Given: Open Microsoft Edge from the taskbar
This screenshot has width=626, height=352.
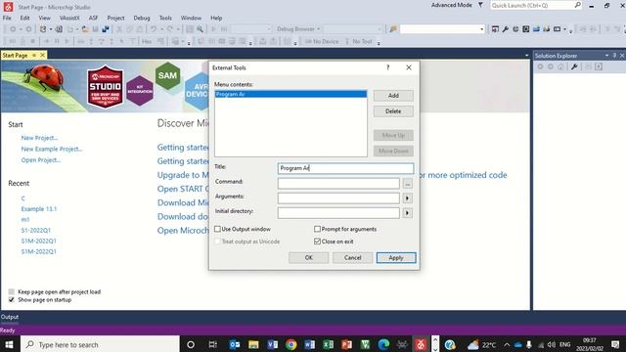Looking at the screenshot, I should [383, 344].
